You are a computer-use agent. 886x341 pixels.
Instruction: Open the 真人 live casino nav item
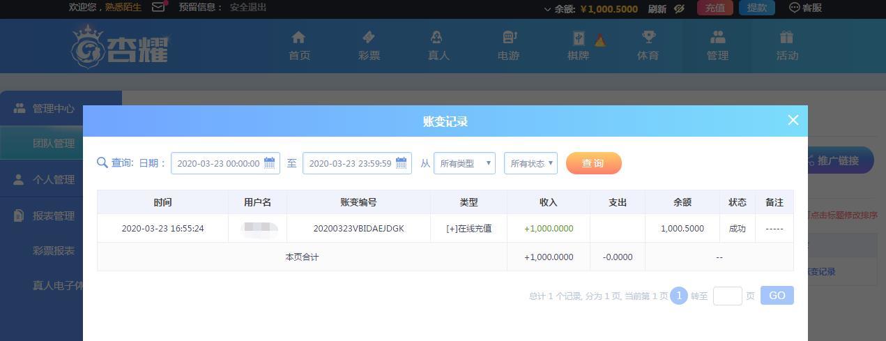pyautogui.click(x=438, y=46)
